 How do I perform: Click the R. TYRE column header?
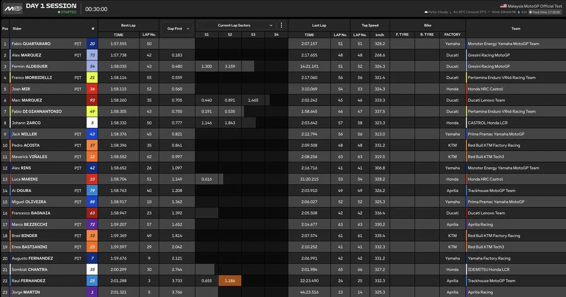tap(427, 34)
